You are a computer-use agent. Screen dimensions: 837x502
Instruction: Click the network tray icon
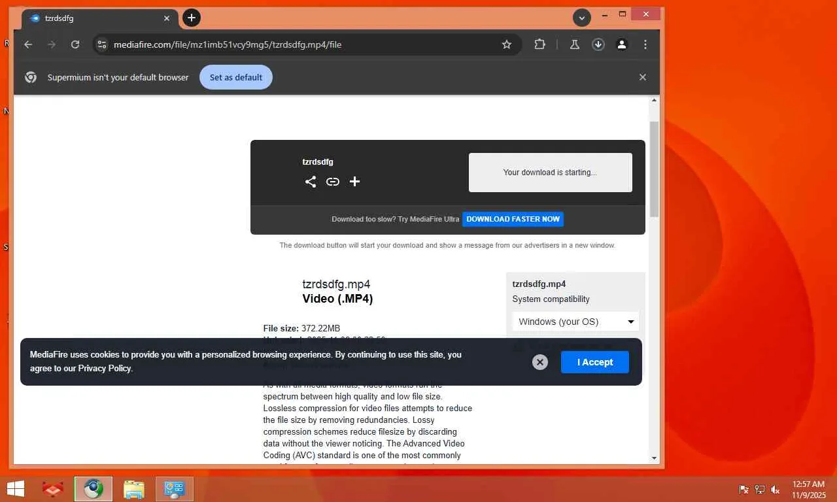760,490
